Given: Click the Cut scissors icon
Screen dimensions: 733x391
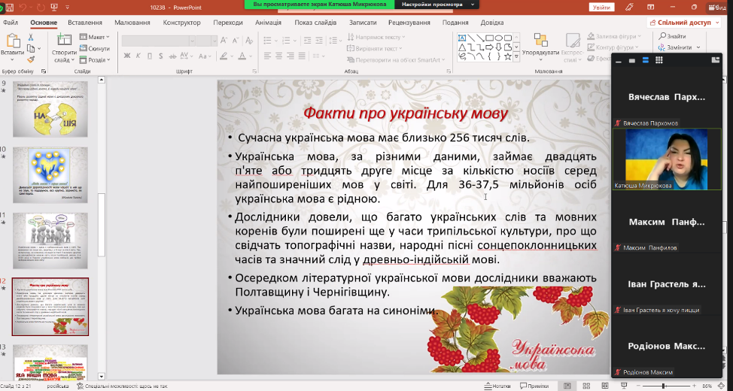Looking at the screenshot, I should click(x=31, y=38).
